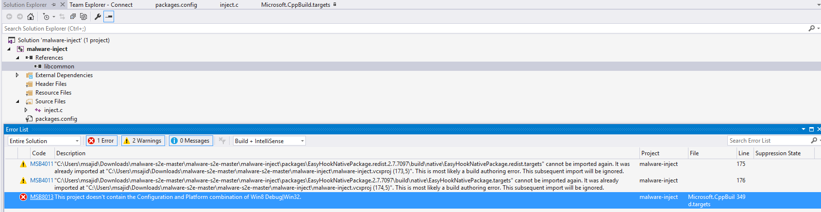Click the magnifier icon beside Search Error List
This screenshot has height=212, width=821.
coord(814,140)
